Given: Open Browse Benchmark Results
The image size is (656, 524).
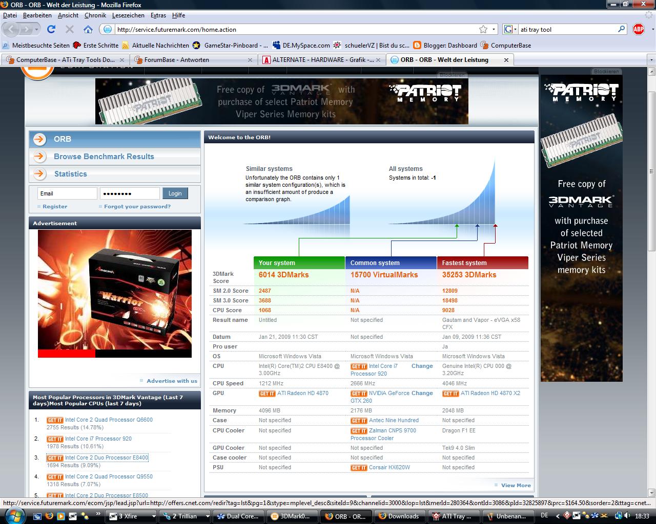Looking at the screenshot, I should (x=115, y=157).
